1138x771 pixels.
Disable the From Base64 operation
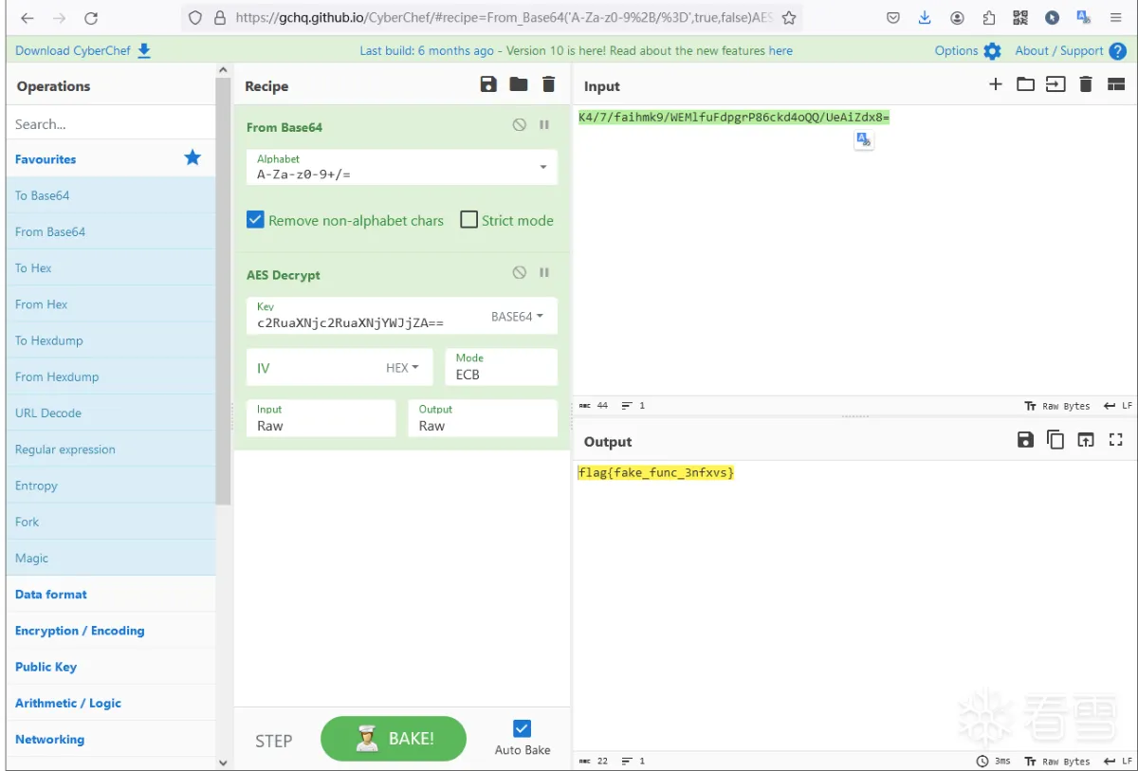tap(519, 125)
